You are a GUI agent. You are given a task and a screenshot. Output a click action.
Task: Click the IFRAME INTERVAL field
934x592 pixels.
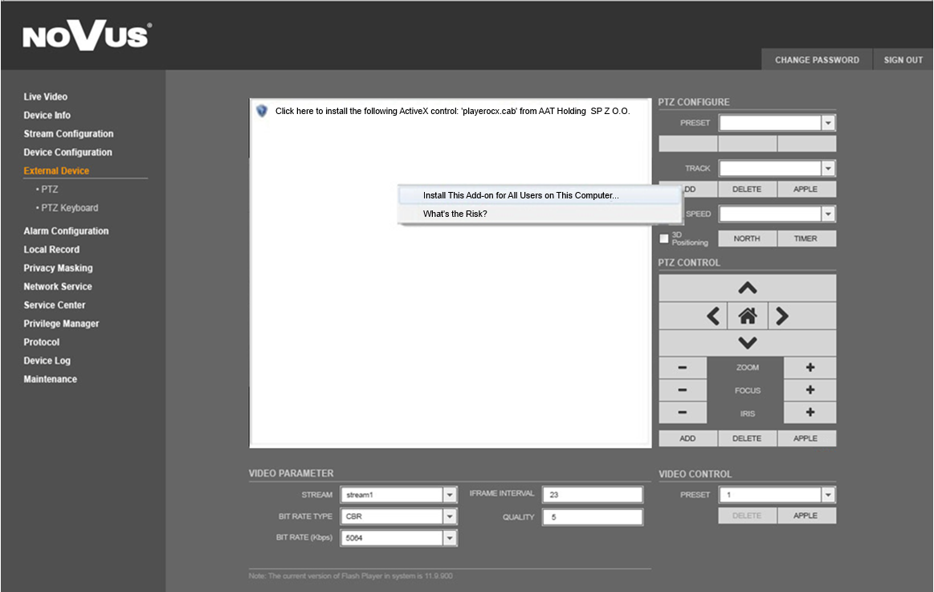pyautogui.click(x=593, y=495)
